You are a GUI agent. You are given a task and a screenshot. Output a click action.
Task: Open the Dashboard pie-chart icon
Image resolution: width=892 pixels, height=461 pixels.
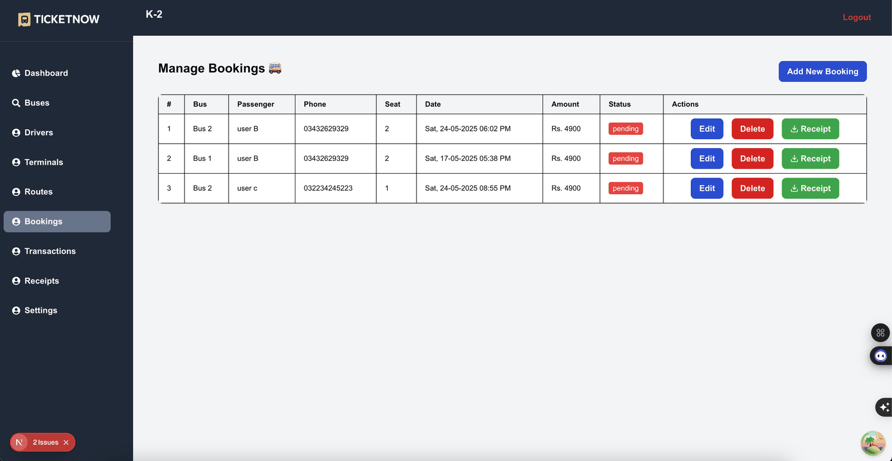click(16, 73)
